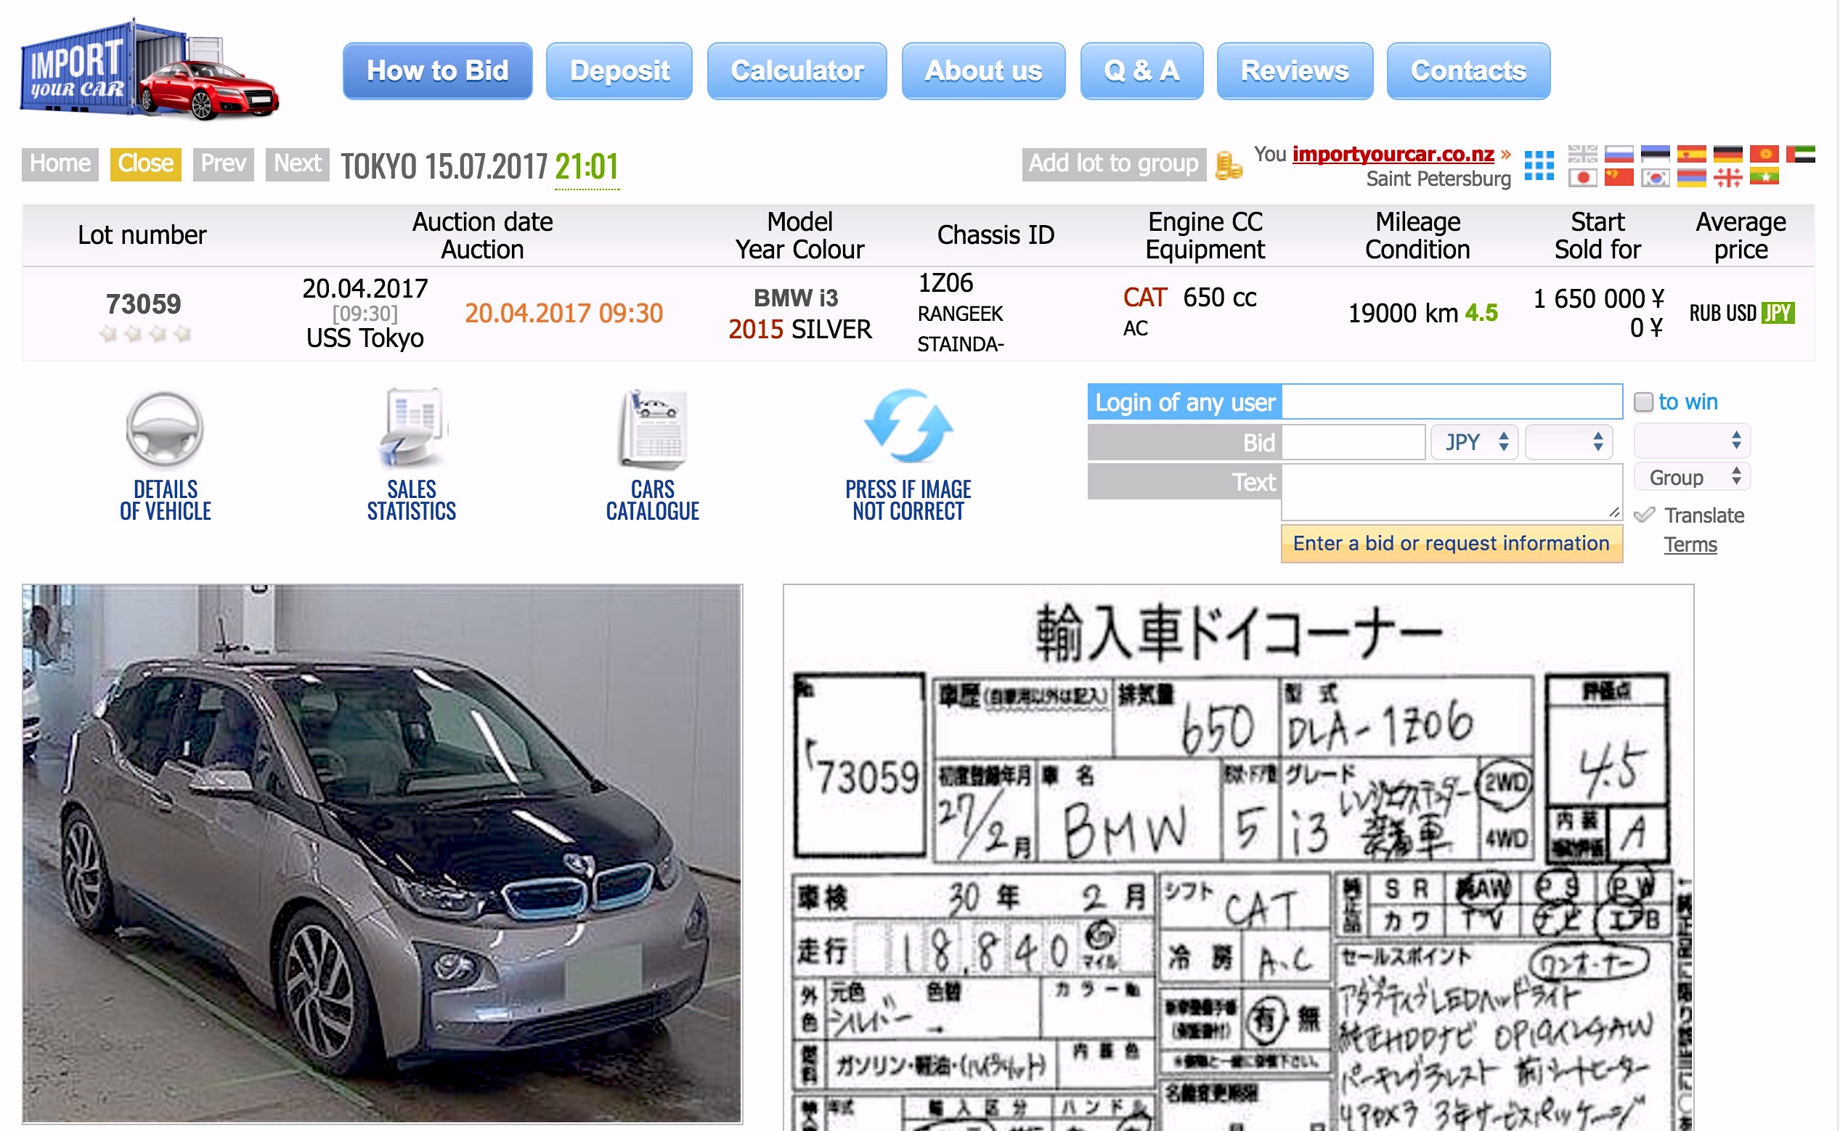Expand the Group dropdown
This screenshot has width=1840, height=1131.
(x=1691, y=477)
